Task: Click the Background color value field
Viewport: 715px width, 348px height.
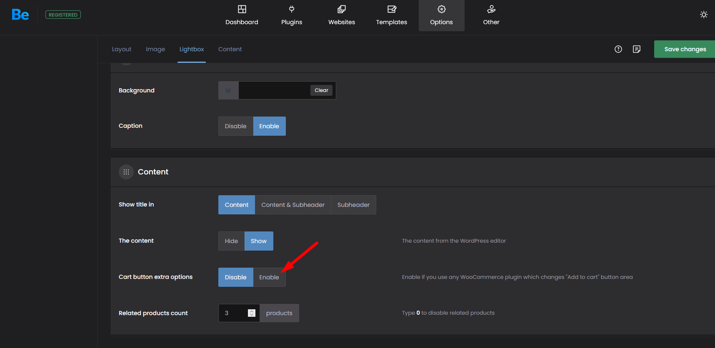Action: (x=274, y=90)
